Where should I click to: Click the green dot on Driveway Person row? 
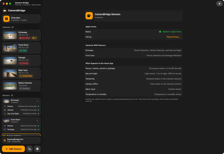38,106
